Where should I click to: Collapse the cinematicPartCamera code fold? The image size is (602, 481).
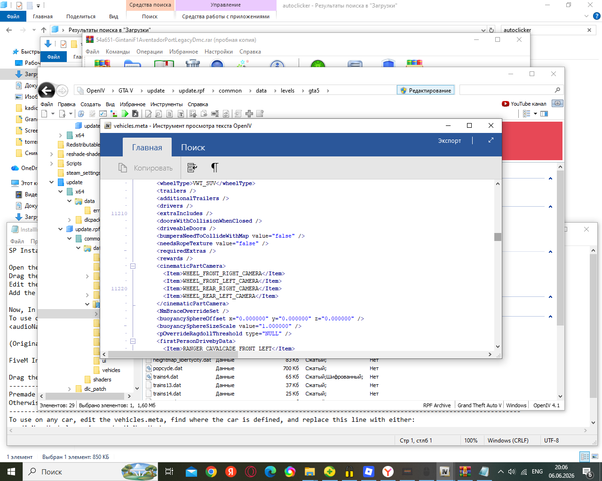[133, 266]
